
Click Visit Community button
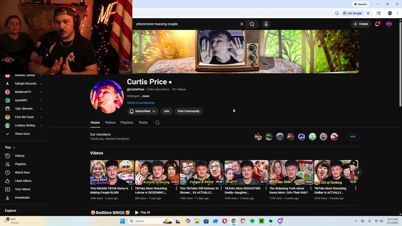188,111
